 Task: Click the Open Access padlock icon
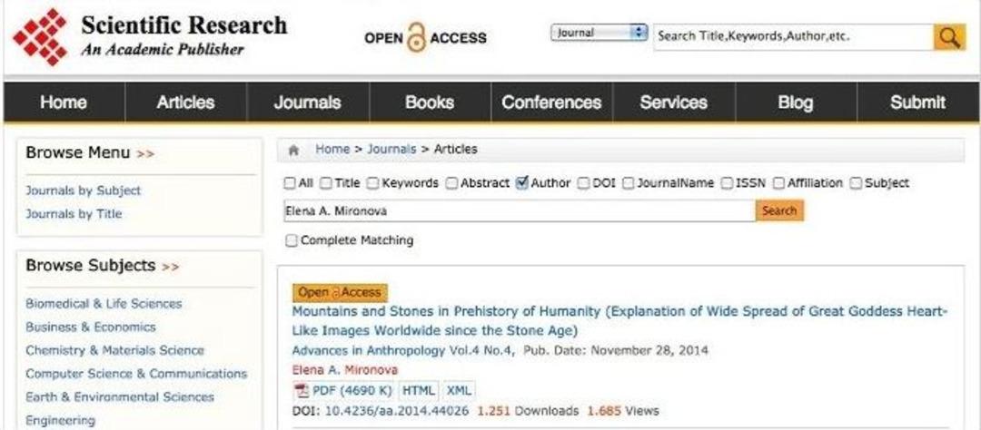click(416, 38)
